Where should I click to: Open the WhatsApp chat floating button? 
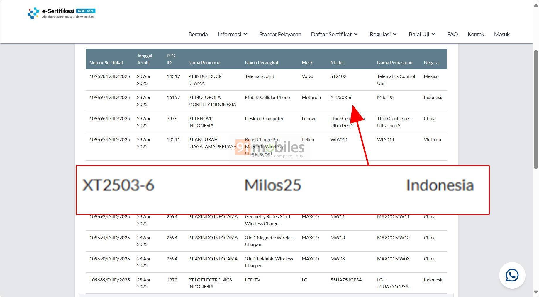click(512, 275)
